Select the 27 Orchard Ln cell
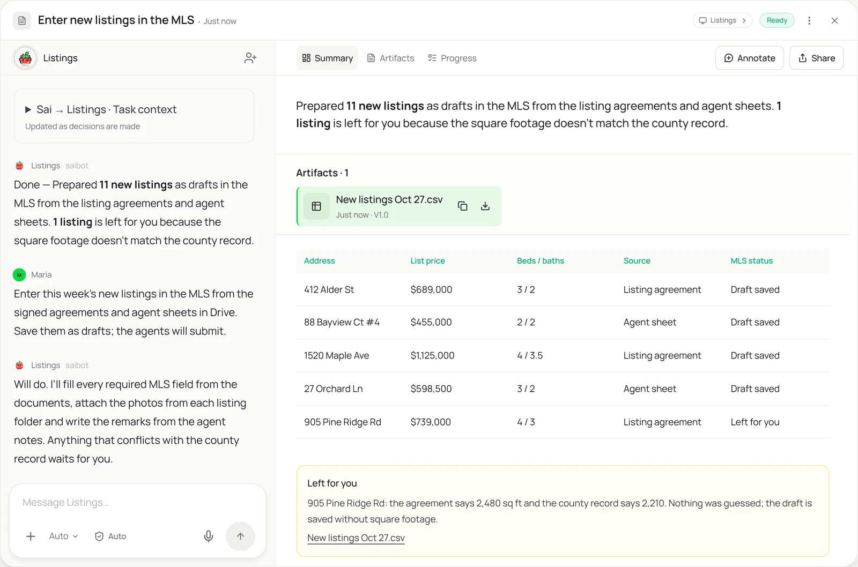The width and height of the screenshot is (858, 567). [x=333, y=389]
